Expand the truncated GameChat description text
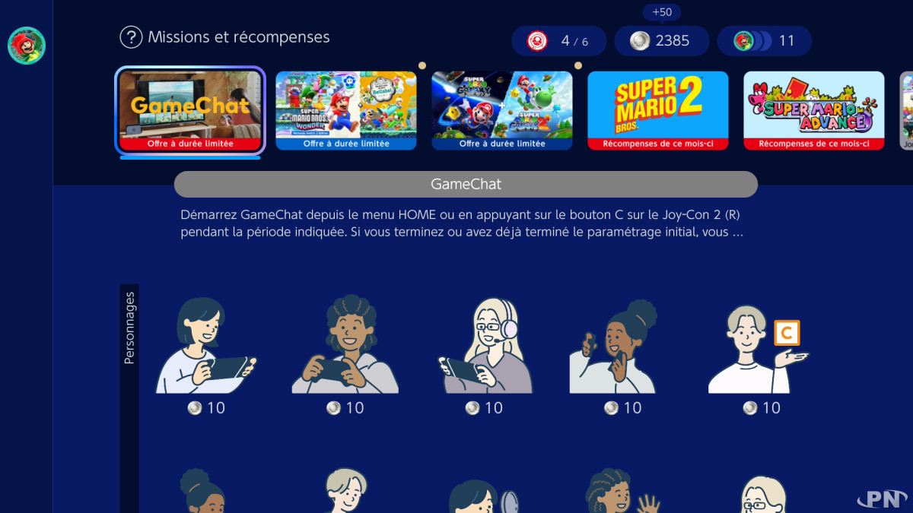This screenshot has width=913, height=513. point(462,223)
